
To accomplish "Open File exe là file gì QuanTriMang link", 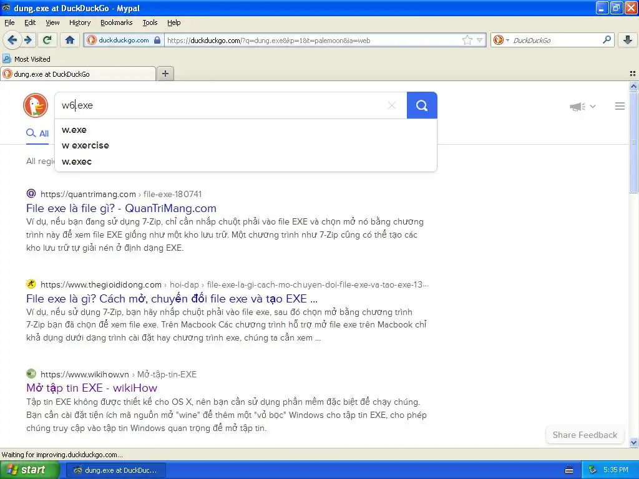I will tap(121, 208).
